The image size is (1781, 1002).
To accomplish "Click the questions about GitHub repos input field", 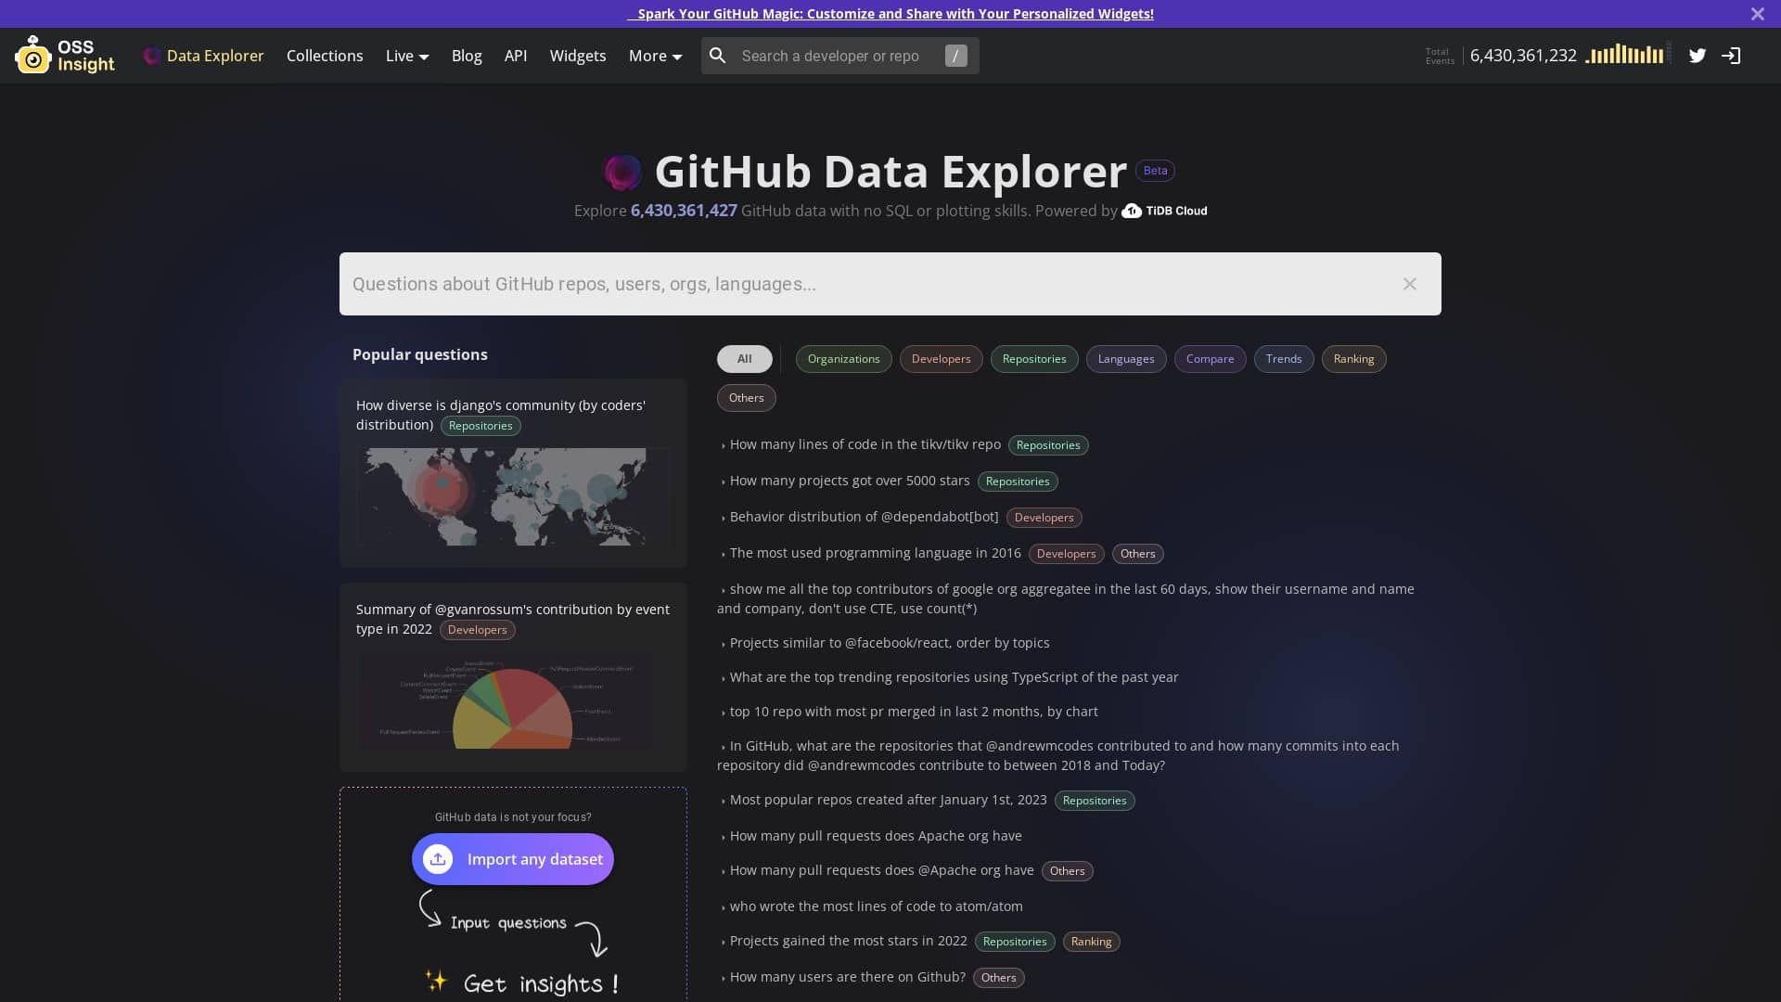I will click(x=835, y=284).
